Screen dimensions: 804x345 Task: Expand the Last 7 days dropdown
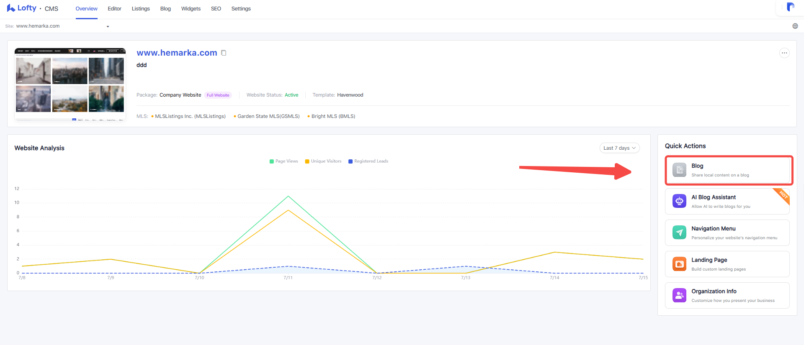point(619,148)
